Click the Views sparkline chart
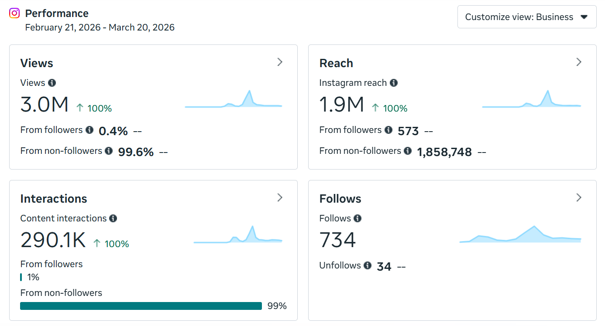The image size is (605, 326). [x=234, y=99]
